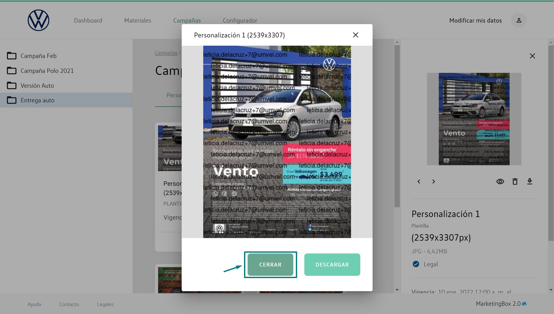The height and width of the screenshot is (314, 554).
Task: Click the eye preview icon
Action: tap(500, 182)
